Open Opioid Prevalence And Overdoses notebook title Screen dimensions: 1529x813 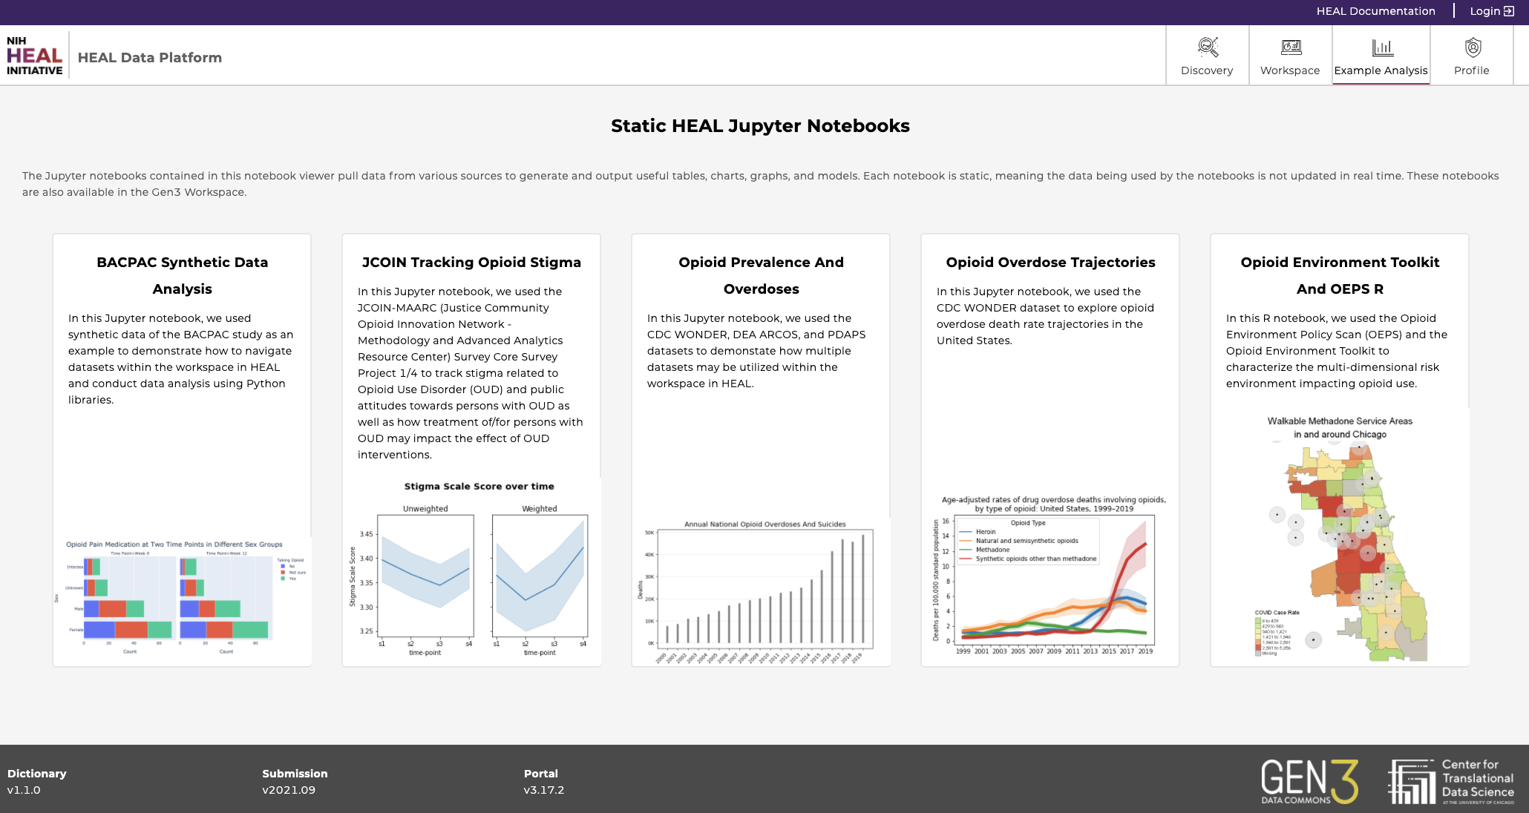[761, 275]
